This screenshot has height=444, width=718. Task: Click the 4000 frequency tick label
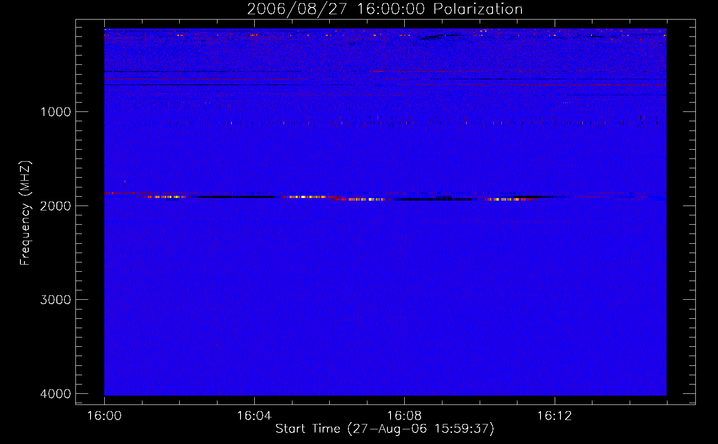(55, 394)
